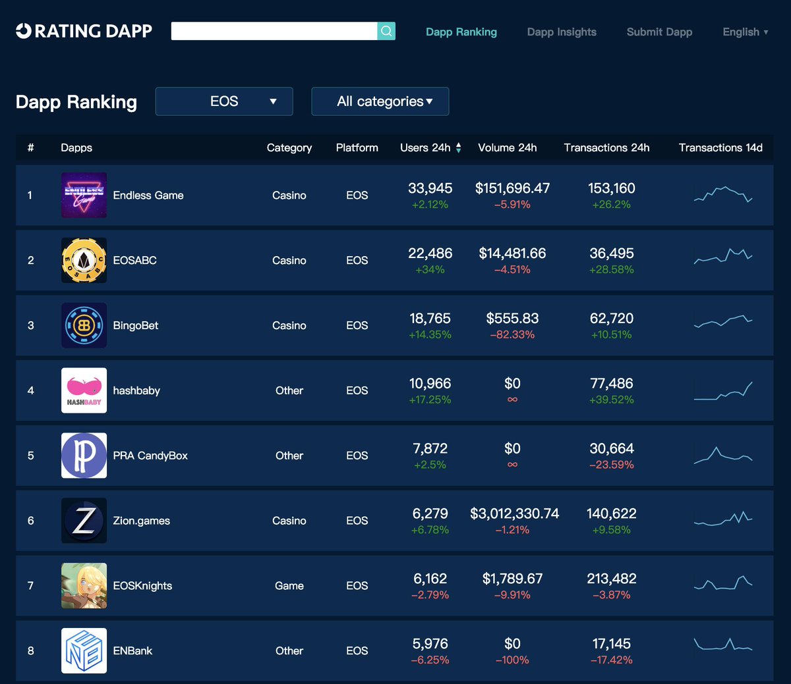This screenshot has width=791, height=684.
Task: Open the EOSABC poker chip icon
Action: coord(84,260)
